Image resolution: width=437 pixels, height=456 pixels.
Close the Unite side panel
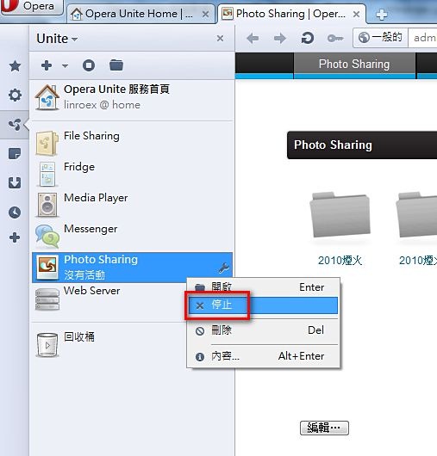coord(221,39)
